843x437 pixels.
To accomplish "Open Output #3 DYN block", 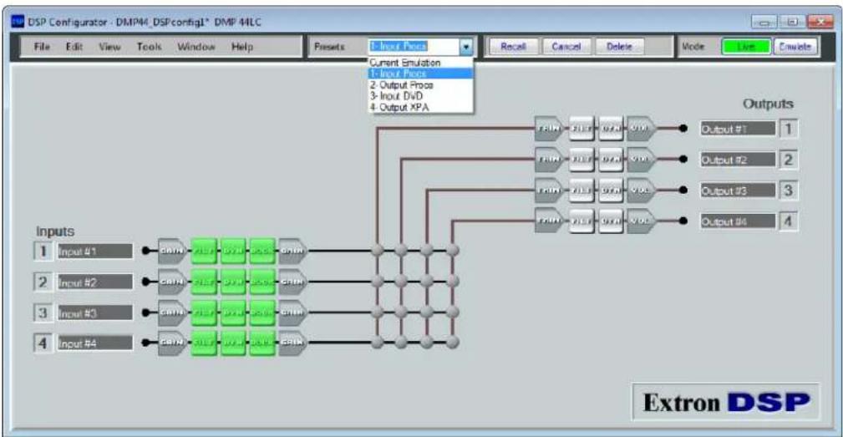I will click(610, 190).
